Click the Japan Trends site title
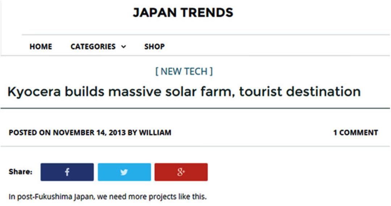This screenshot has height=206, width=391. coord(183,12)
